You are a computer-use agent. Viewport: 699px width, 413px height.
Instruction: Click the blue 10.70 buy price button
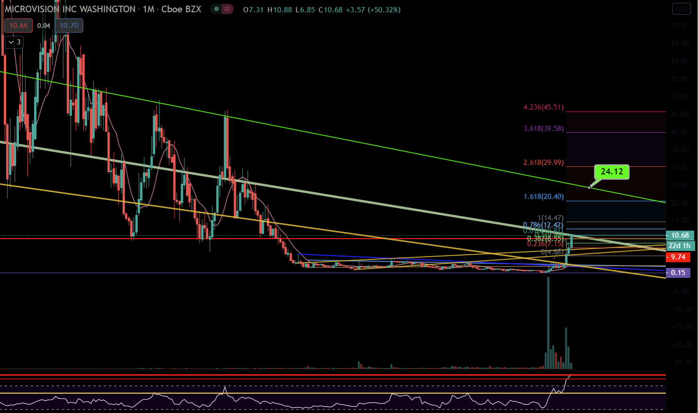coord(69,26)
